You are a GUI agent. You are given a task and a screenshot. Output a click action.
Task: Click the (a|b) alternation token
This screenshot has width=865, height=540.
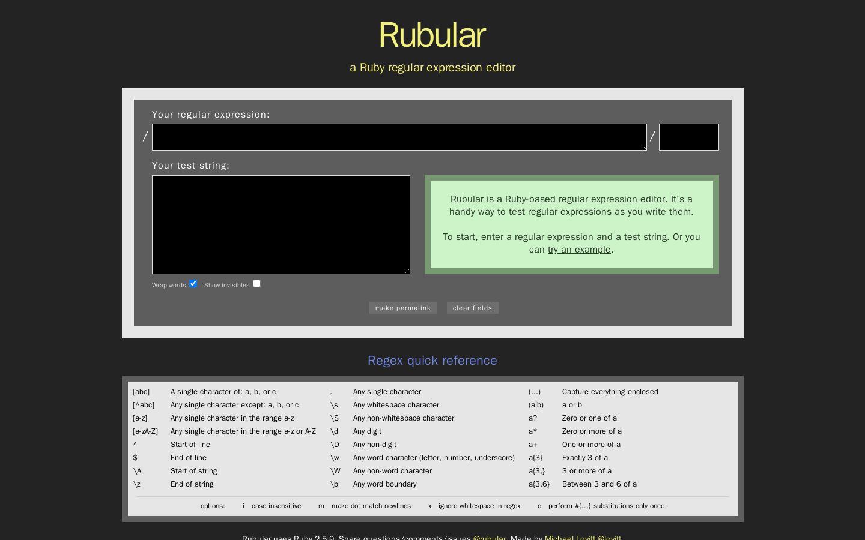coord(536,405)
